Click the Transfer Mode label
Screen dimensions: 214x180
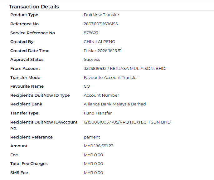coord(25,78)
